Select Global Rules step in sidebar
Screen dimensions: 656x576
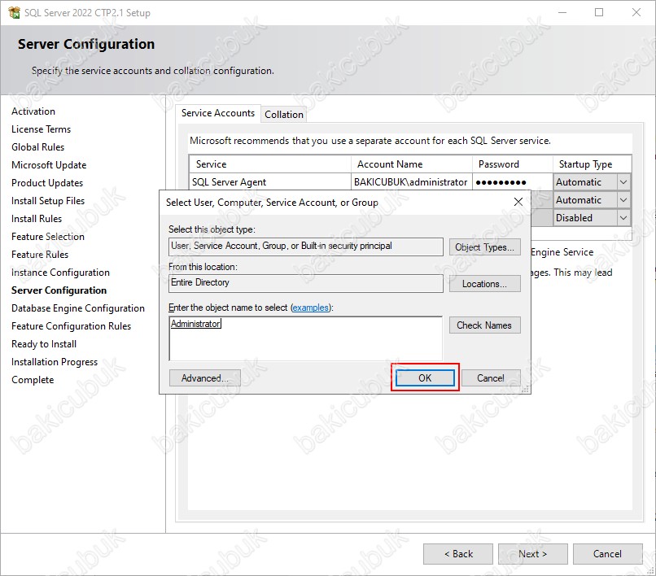coord(37,147)
